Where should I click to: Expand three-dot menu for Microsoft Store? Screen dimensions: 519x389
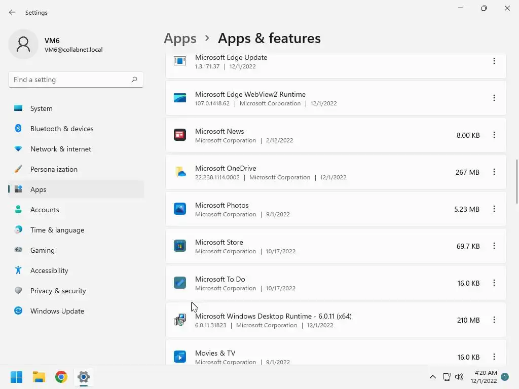[x=494, y=246]
